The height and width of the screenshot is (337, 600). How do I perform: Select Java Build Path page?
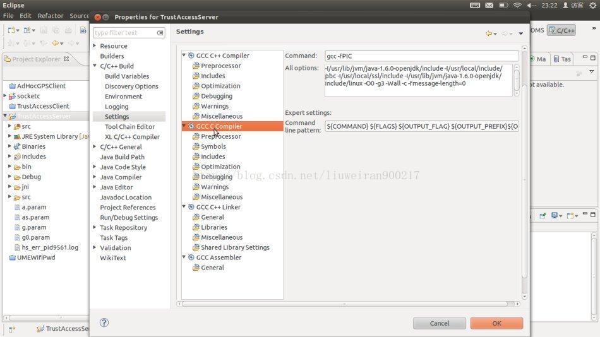(x=122, y=157)
